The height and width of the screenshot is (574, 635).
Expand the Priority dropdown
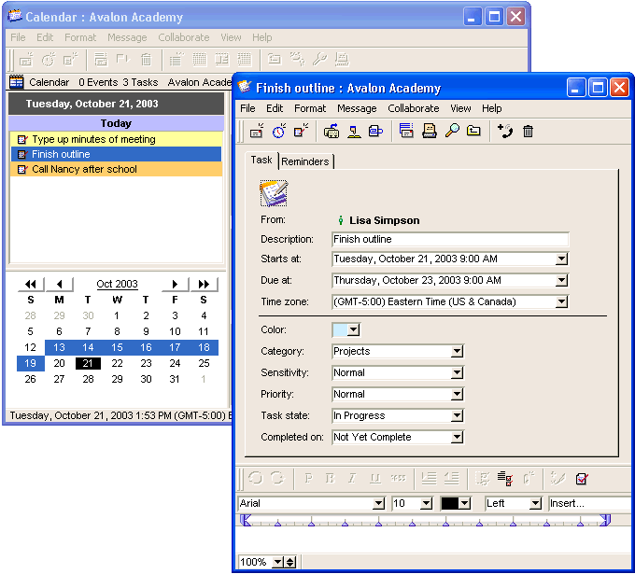(x=457, y=395)
